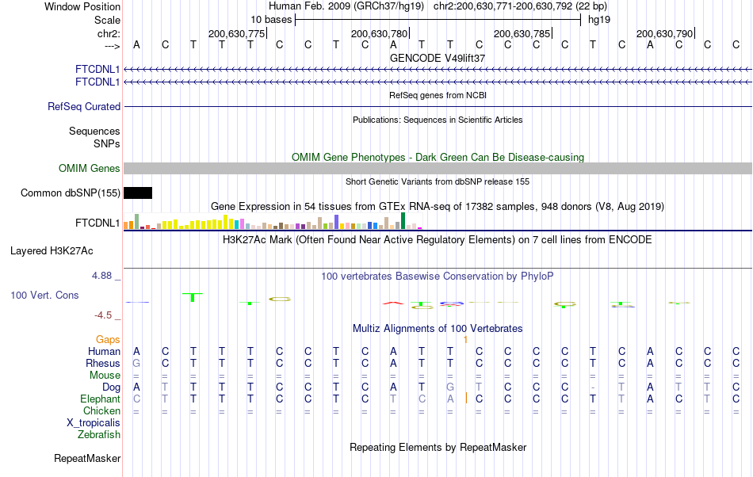Click the Dog G mismatch base
This screenshot has width=753, height=477.
tap(450, 387)
